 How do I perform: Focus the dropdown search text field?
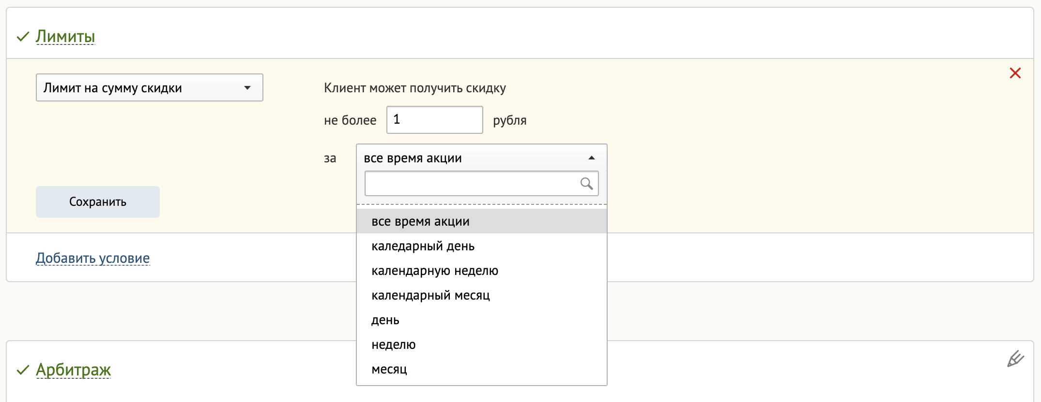click(x=482, y=184)
